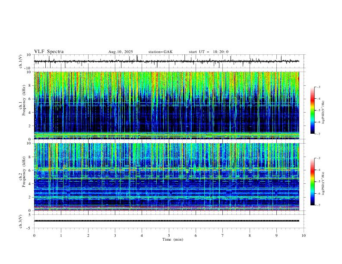The width and height of the screenshot is (342, 264).
Task: Click the ch.1 'Frequency (kHz)' axis label
Action: tap(24, 100)
